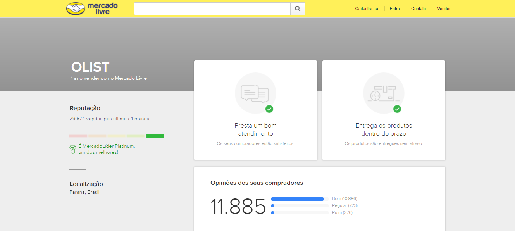Click 'Presta um bom atendimento' card title
The image size is (515, 231).
256,130
